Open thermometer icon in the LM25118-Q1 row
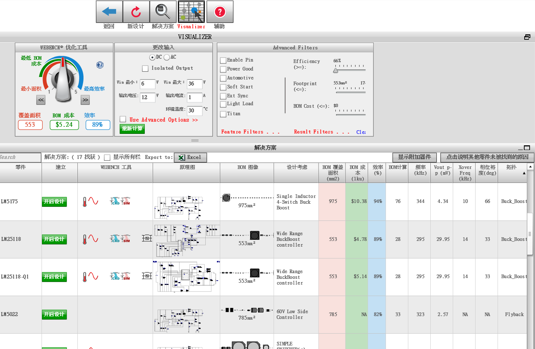The image size is (535, 349). tap(85, 277)
